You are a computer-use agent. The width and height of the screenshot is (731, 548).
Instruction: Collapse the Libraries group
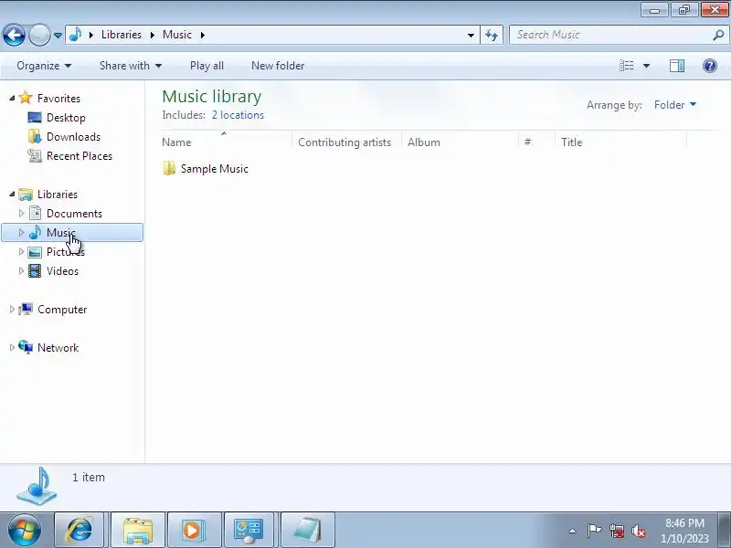[x=12, y=194]
